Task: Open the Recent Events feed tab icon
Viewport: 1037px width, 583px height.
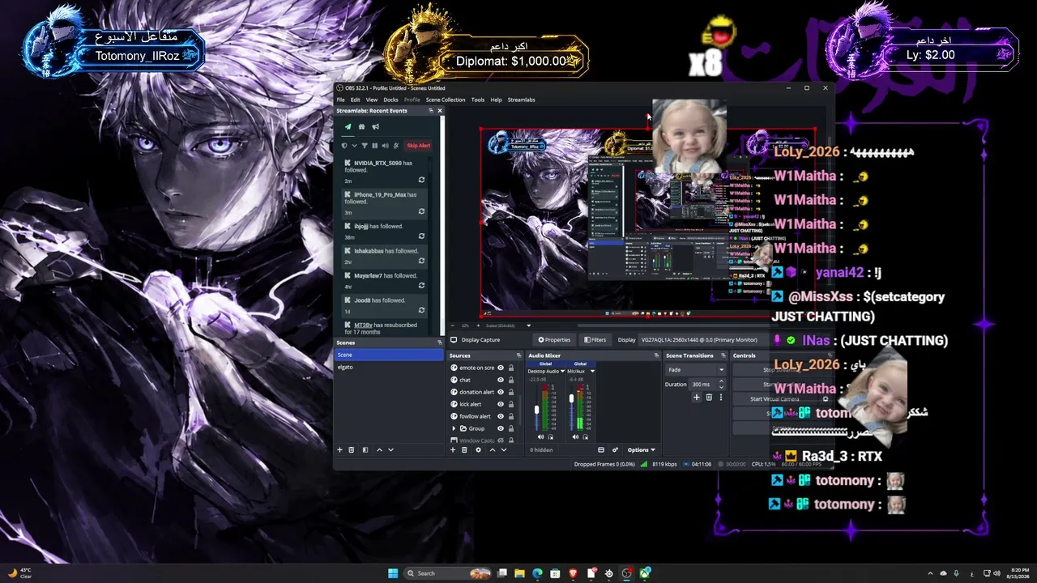Action: (x=348, y=126)
